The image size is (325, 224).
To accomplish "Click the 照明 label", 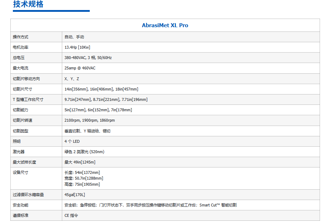I will click(16, 141).
